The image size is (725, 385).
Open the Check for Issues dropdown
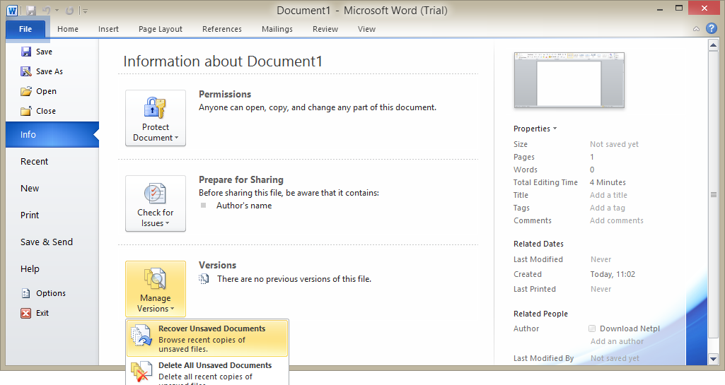[x=156, y=203]
